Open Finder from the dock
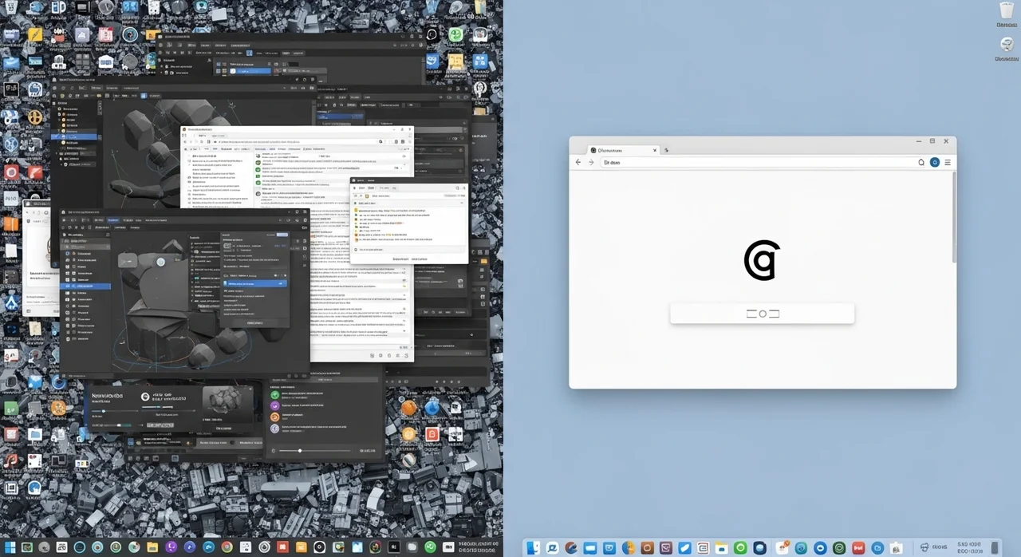 coord(534,548)
